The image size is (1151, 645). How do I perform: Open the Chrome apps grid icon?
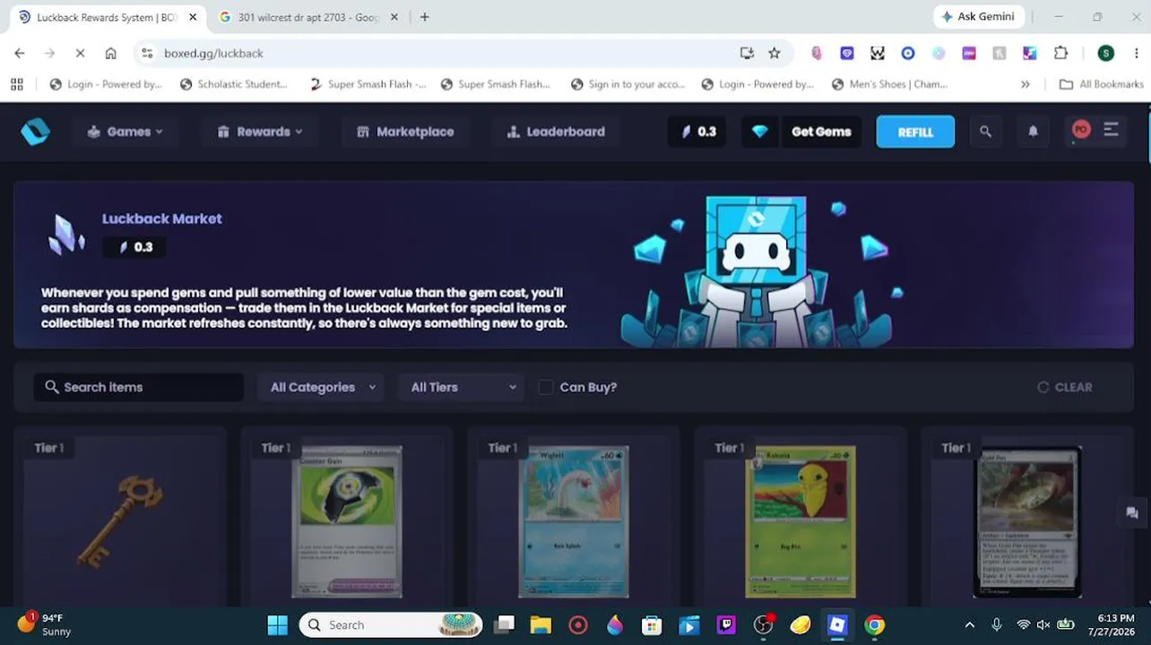click(x=16, y=84)
